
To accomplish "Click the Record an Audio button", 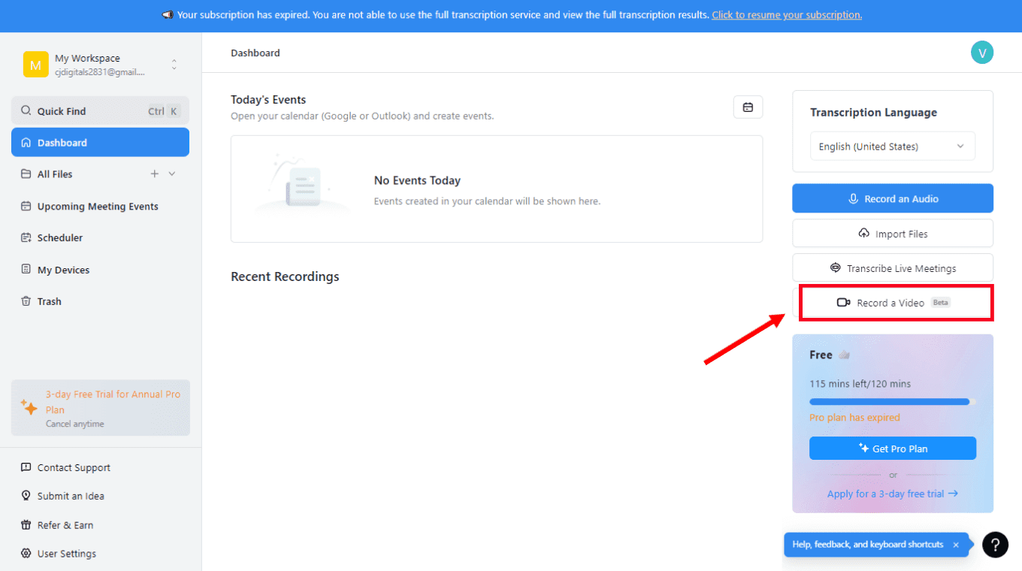I will (892, 199).
